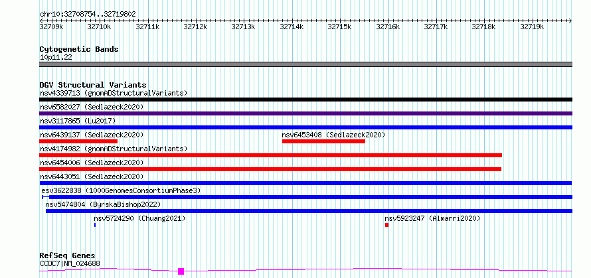The height and width of the screenshot is (278, 591).
Task: Click the small red nsv5923247 marker
Action: (386, 225)
